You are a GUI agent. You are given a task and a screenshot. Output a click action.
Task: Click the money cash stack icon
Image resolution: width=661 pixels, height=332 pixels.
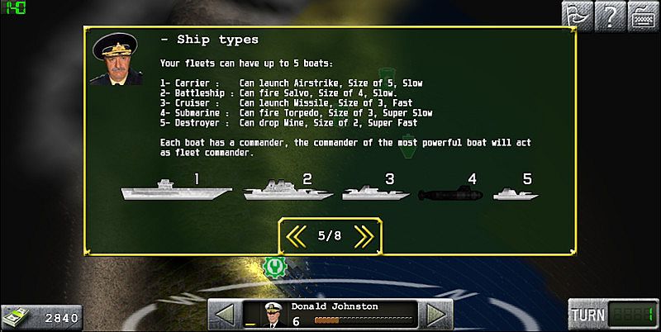click(x=15, y=317)
